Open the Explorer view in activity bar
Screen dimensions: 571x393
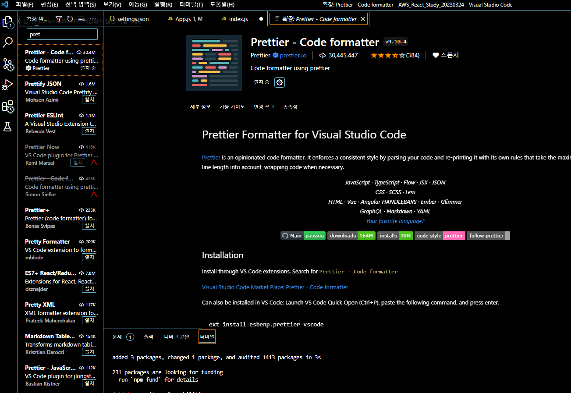8,22
